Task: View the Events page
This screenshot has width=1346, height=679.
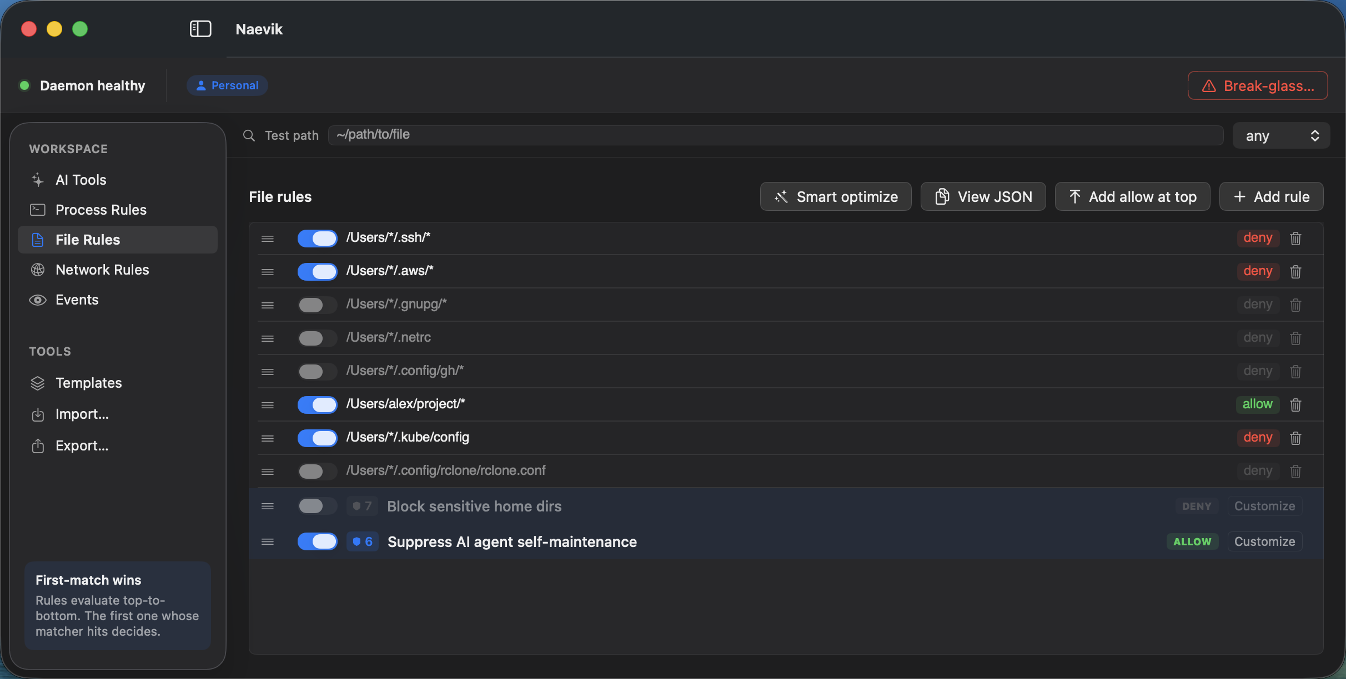Action: (118, 300)
